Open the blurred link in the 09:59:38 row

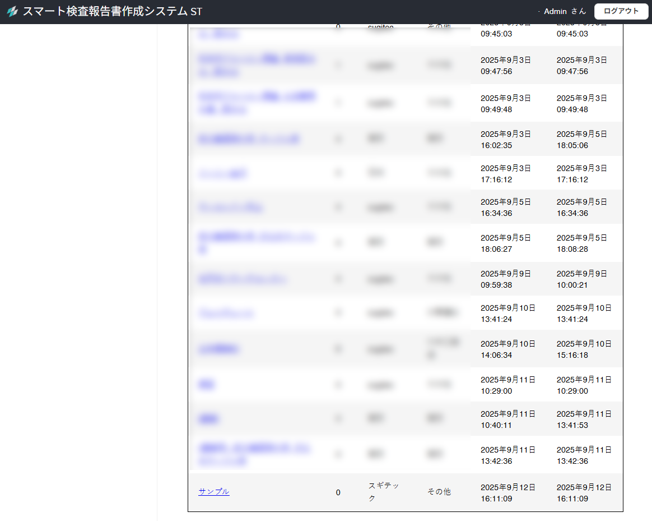[243, 279]
